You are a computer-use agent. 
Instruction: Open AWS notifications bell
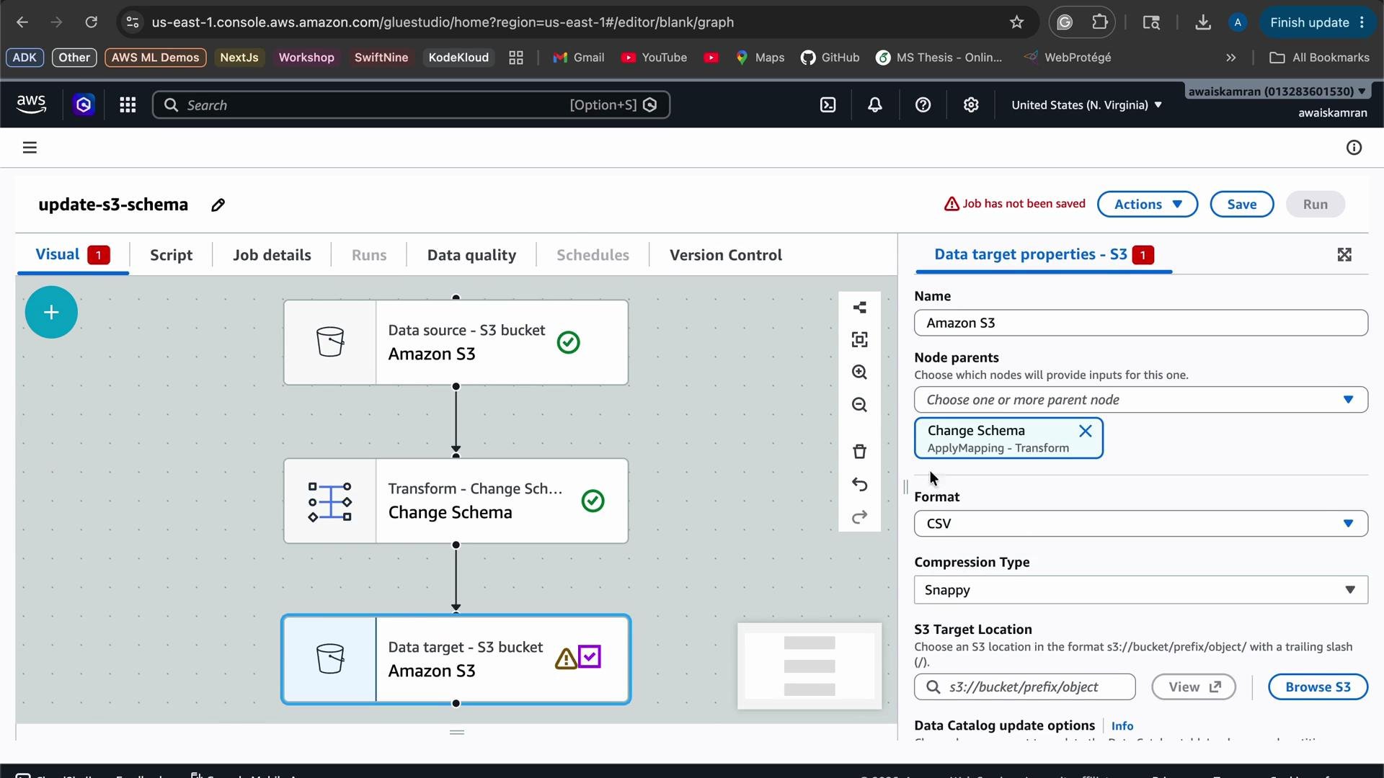tap(875, 105)
